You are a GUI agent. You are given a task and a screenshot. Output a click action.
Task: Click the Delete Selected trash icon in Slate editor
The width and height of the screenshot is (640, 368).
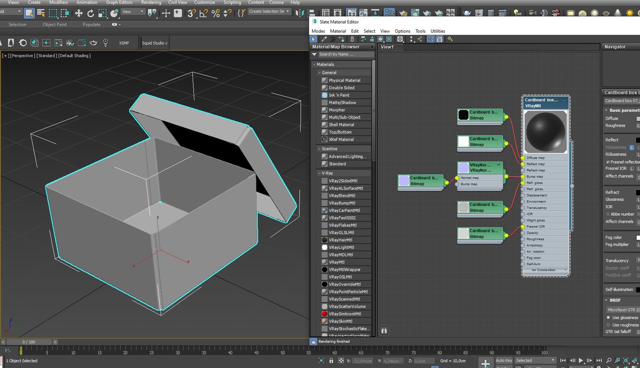[x=352, y=39]
